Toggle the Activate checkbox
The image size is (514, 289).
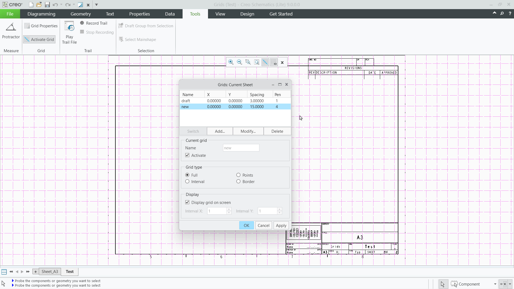click(x=187, y=155)
